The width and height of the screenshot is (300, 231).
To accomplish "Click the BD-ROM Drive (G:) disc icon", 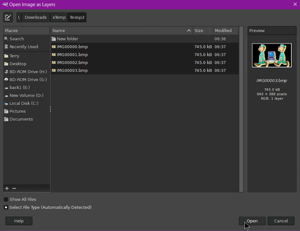I will tap(6, 79).
